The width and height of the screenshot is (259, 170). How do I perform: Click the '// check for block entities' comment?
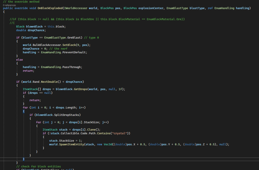38,166
